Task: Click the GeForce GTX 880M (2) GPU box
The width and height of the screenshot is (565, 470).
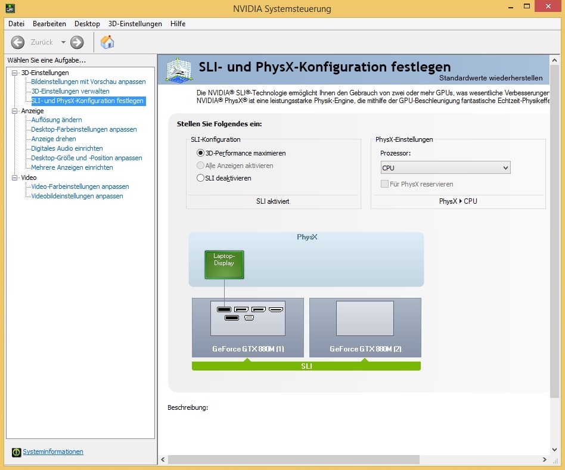Action: pos(365,328)
